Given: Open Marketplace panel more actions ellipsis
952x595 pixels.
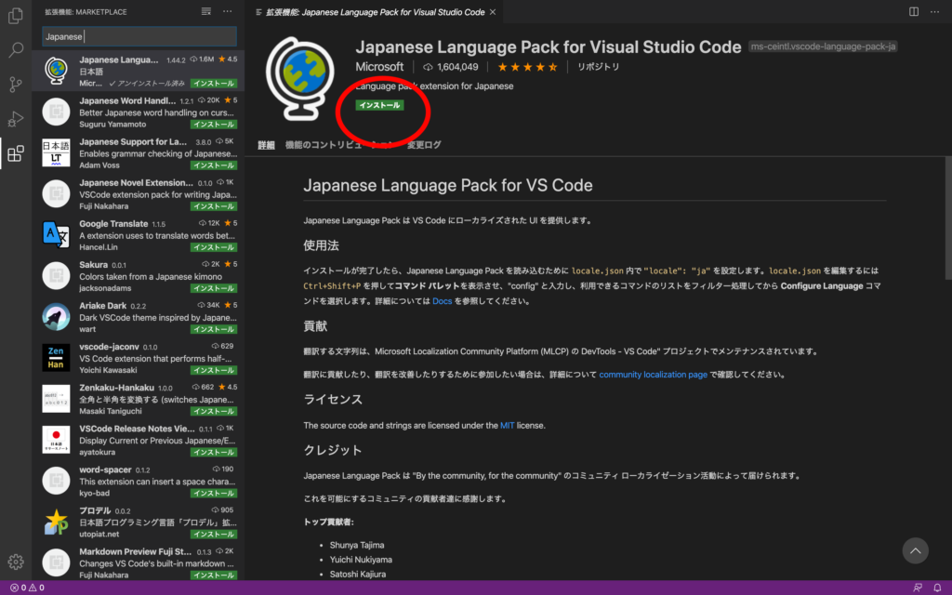Looking at the screenshot, I should coord(227,11).
